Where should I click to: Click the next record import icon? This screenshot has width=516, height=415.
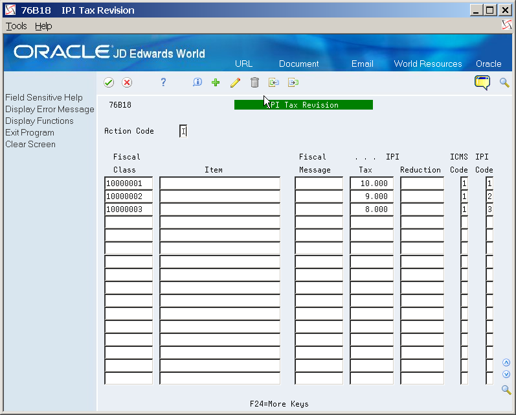(x=293, y=82)
